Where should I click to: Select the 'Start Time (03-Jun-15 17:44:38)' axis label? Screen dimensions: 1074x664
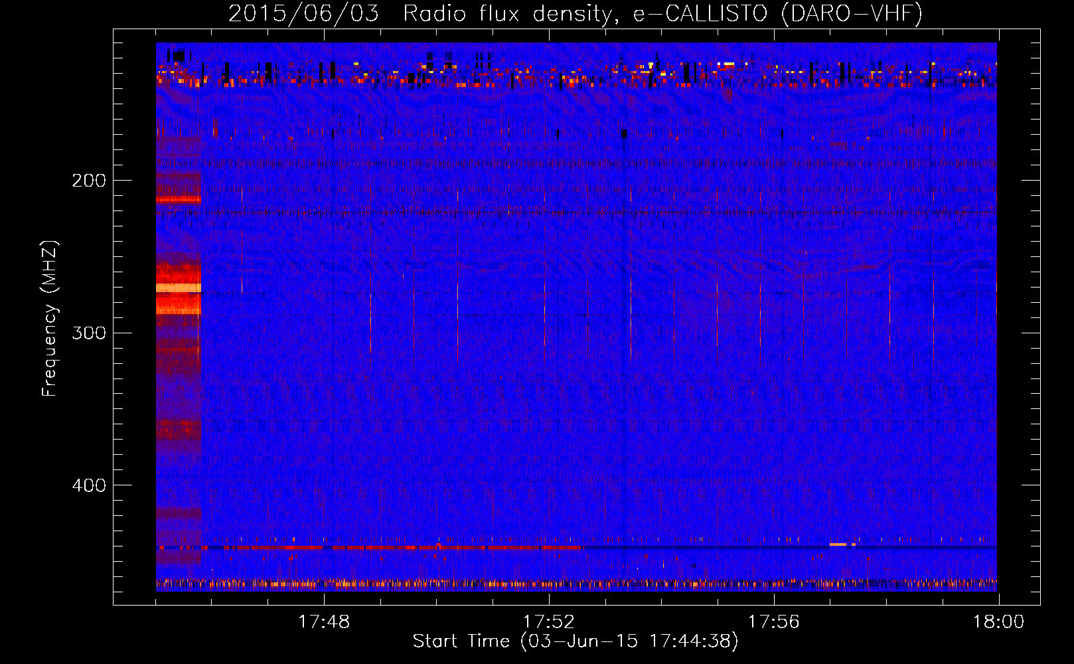click(x=575, y=641)
